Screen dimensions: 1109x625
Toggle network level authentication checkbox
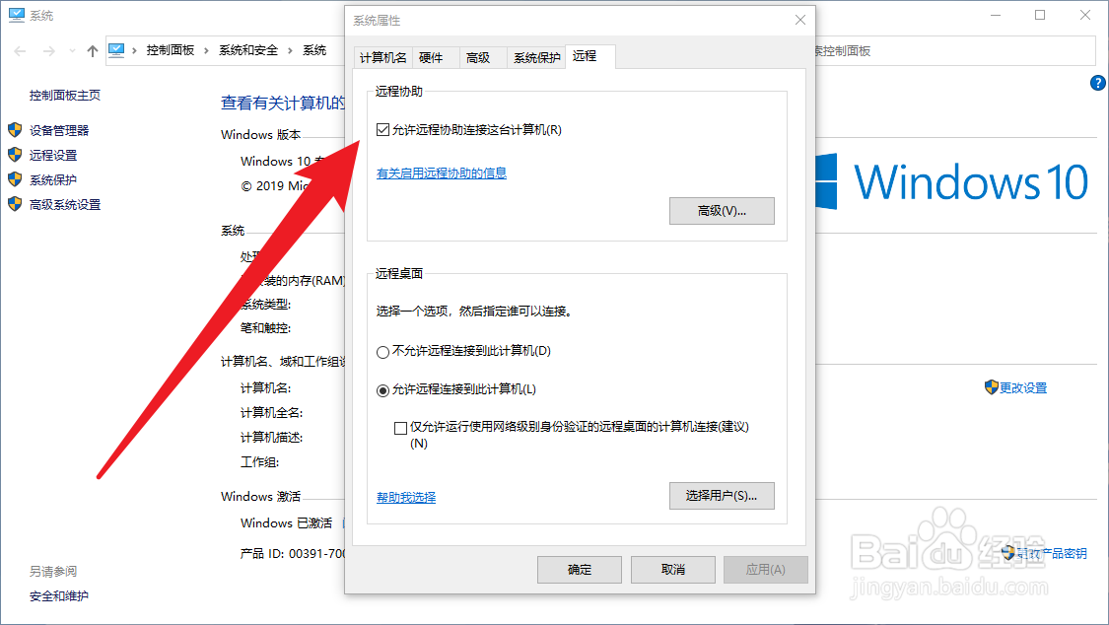point(400,428)
